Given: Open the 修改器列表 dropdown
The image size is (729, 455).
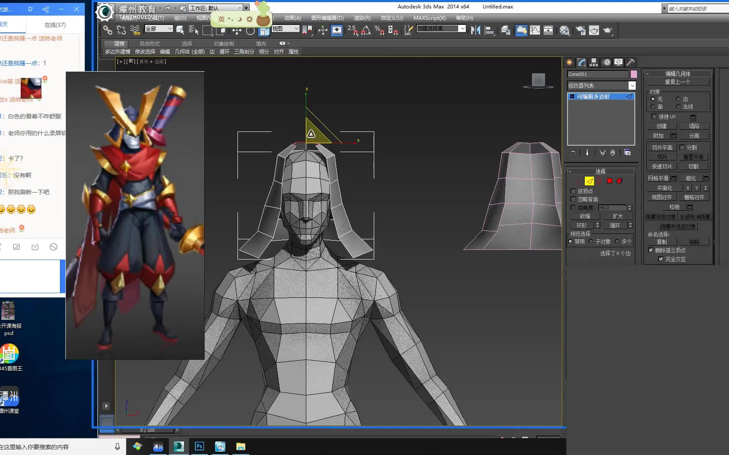Looking at the screenshot, I should 632,86.
